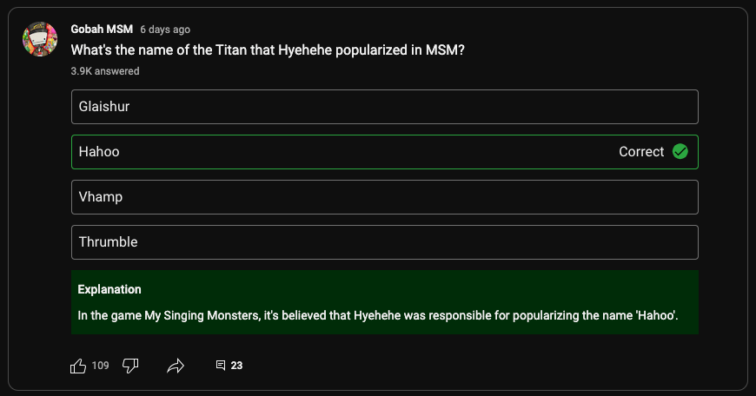Click the share arrow icon

click(176, 366)
